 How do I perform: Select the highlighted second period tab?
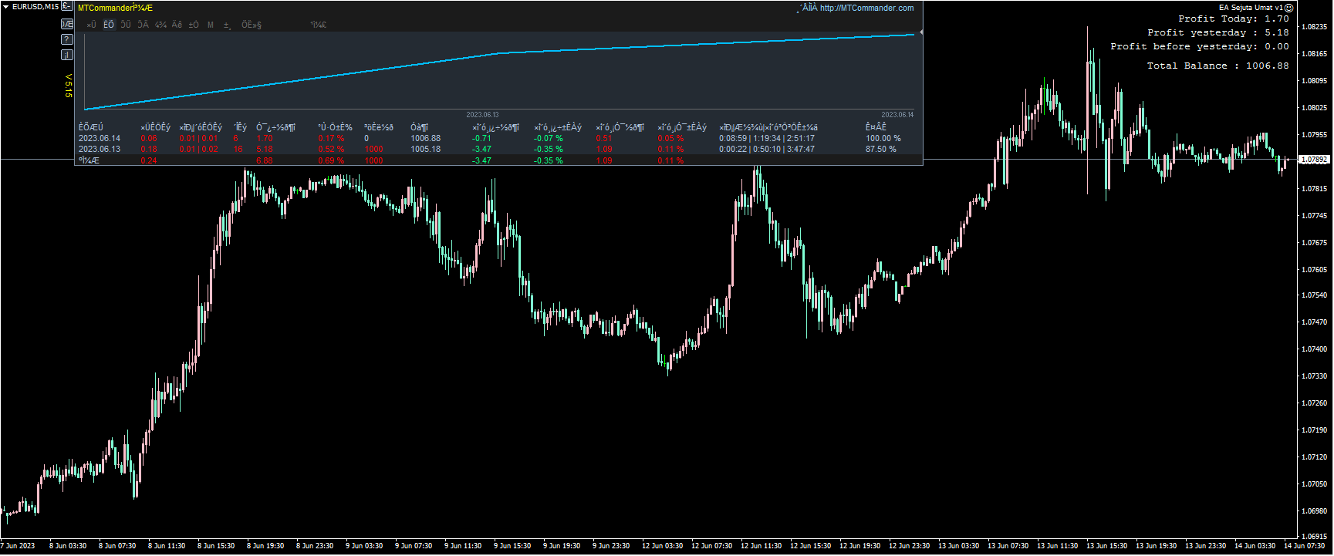click(x=109, y=25)
